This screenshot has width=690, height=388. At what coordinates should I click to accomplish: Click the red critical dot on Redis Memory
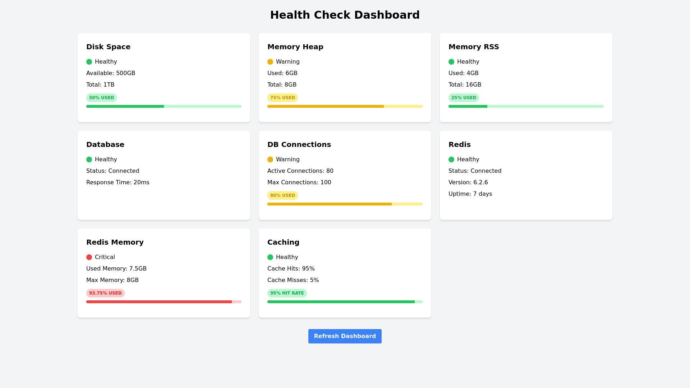coord(89,257)
